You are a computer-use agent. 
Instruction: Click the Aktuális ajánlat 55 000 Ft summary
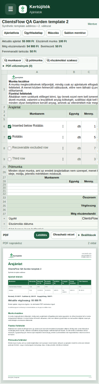(x=18, y=41)
